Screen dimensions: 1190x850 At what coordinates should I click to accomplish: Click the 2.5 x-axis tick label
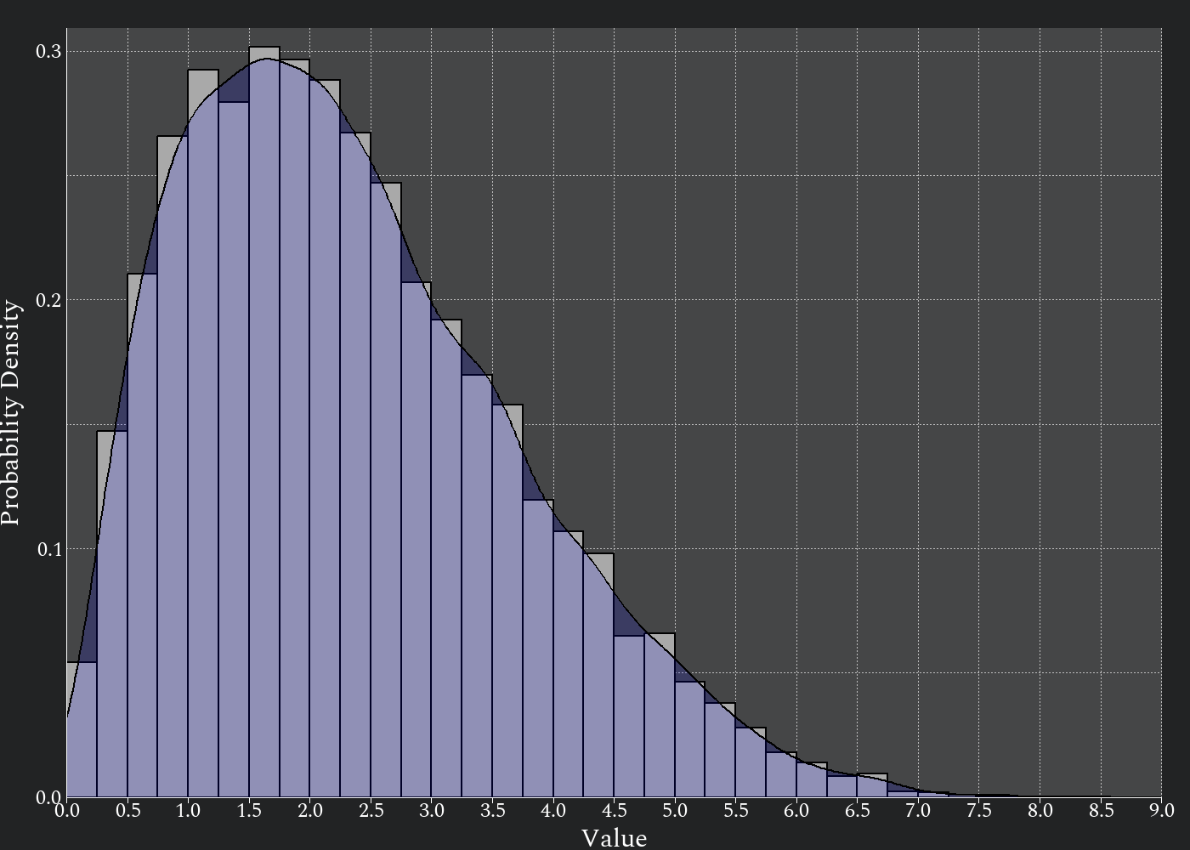point(371,810)
